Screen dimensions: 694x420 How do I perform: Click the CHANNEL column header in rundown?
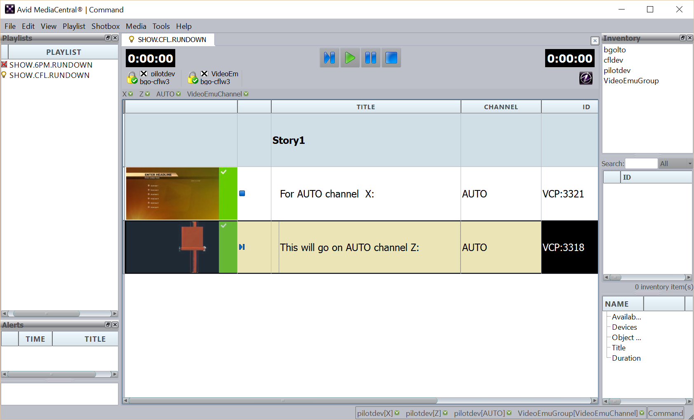[501, 107]
